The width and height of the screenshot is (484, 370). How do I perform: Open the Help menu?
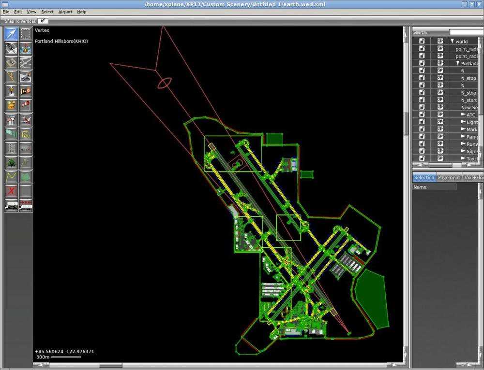pos(81,12)
